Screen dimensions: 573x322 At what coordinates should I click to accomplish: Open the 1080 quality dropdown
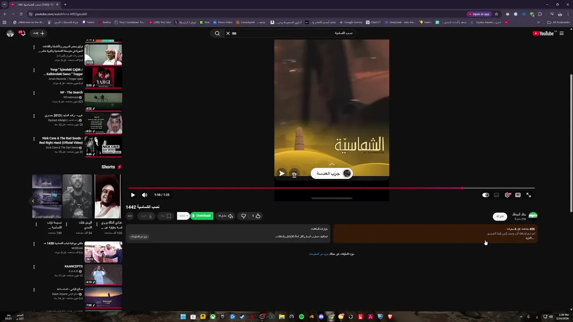pos(183,216)
